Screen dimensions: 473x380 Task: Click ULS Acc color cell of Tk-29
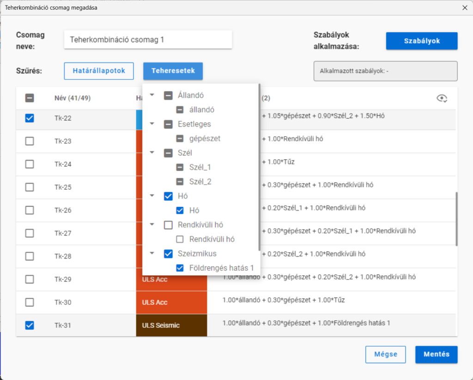171,279
